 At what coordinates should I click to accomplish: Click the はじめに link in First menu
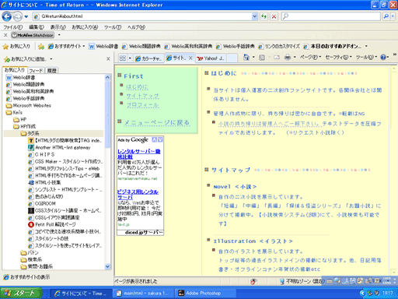click(x=137, y=87)
